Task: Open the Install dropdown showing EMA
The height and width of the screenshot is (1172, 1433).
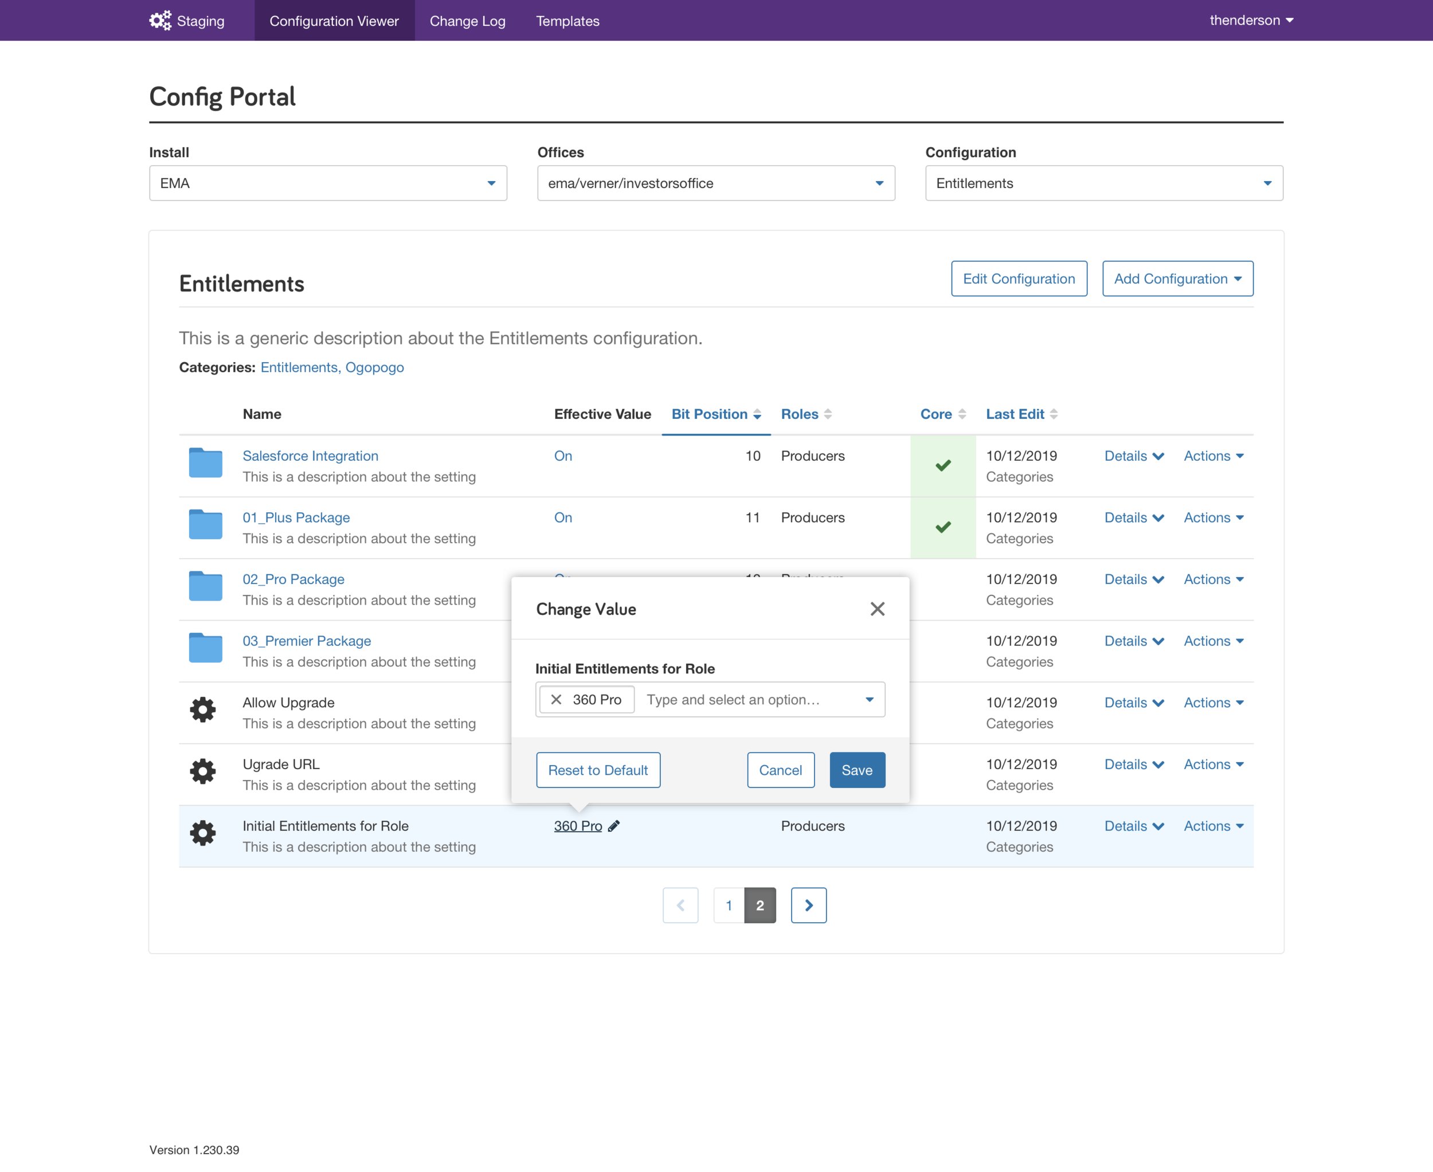Action: coord(328,183)
